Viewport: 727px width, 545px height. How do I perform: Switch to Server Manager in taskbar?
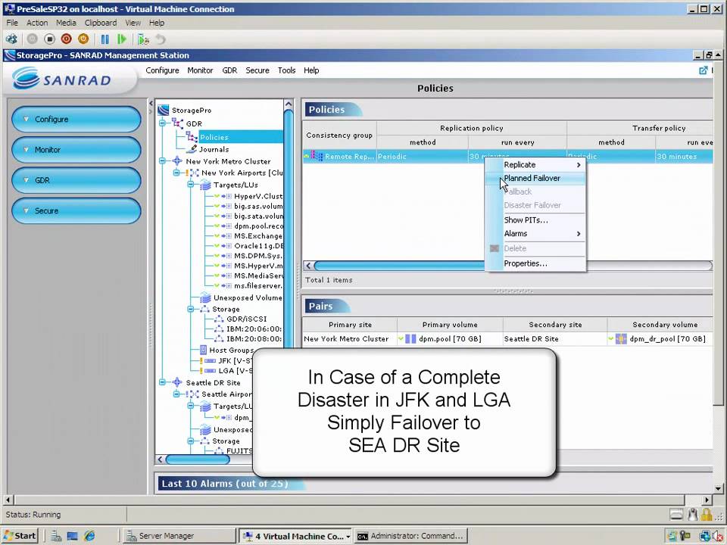coord(178,536)
